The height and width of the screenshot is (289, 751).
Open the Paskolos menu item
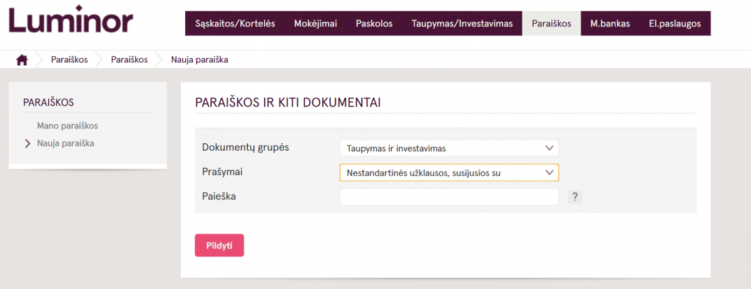(x=374, y=24)
